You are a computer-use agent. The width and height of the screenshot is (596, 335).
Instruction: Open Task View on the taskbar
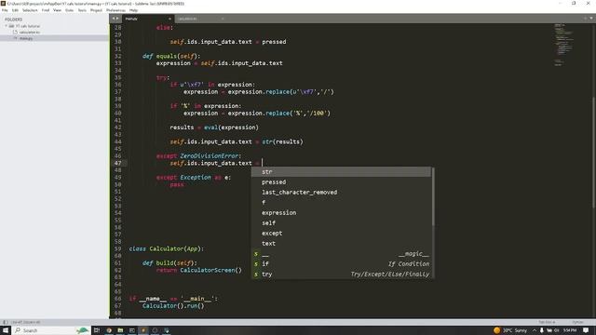(97, 330)
